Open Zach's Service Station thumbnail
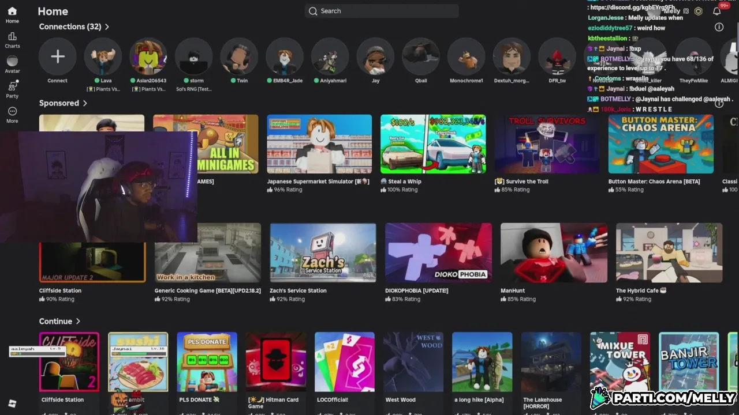The image size is (739, 415). [x=323, y=253]
